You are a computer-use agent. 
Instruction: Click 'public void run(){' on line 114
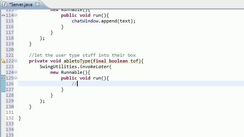coord(85,15)
